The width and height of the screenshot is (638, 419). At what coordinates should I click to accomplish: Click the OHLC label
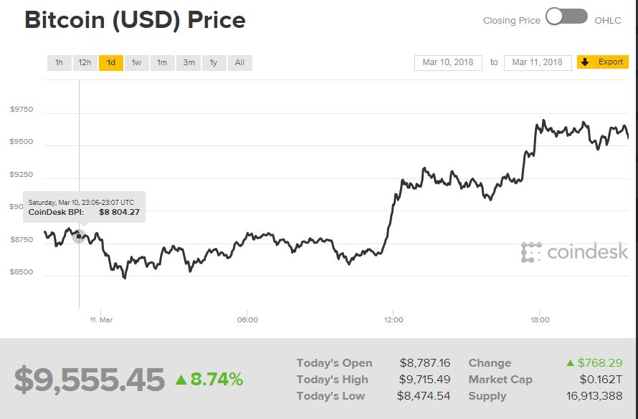click(608, 21)
